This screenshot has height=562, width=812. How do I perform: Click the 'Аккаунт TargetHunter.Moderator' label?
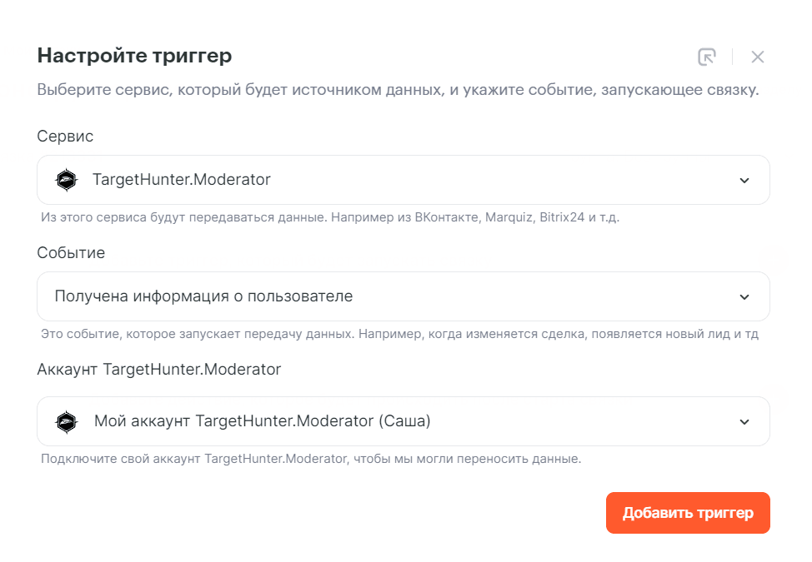coord(158,370)
